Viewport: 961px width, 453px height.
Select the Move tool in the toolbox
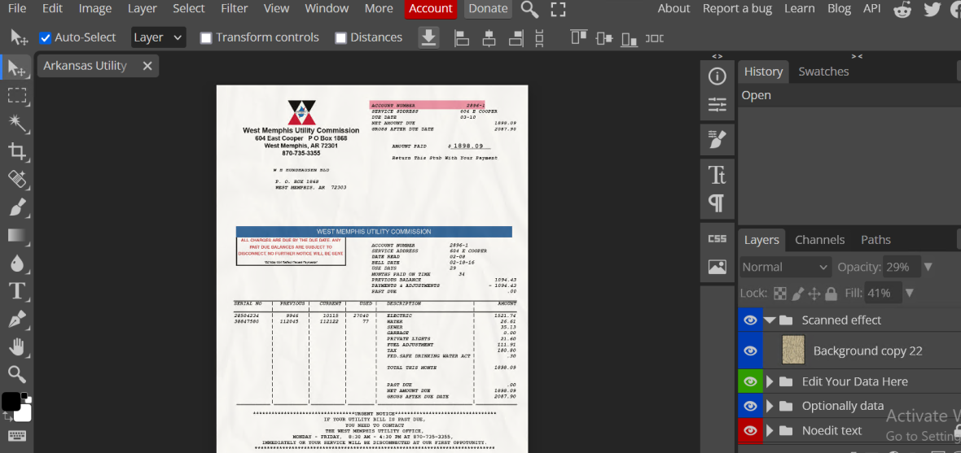17,67
